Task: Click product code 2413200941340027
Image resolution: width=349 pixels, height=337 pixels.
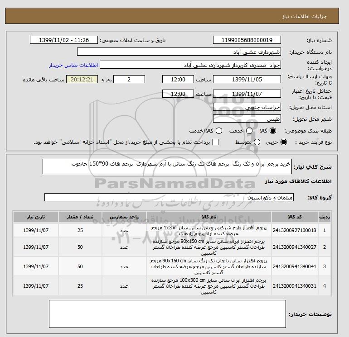Action: coord(295,247)
